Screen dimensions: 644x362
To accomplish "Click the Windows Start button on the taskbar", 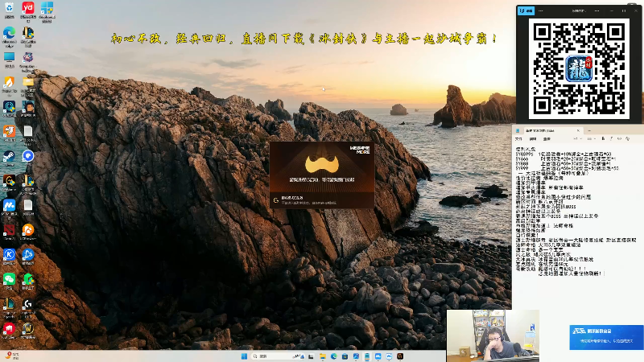I will 244,356.
